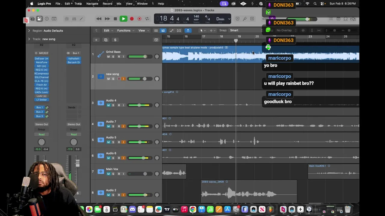Mute the Main Vox track
The image size is (385, 216).
click(108, 174)
